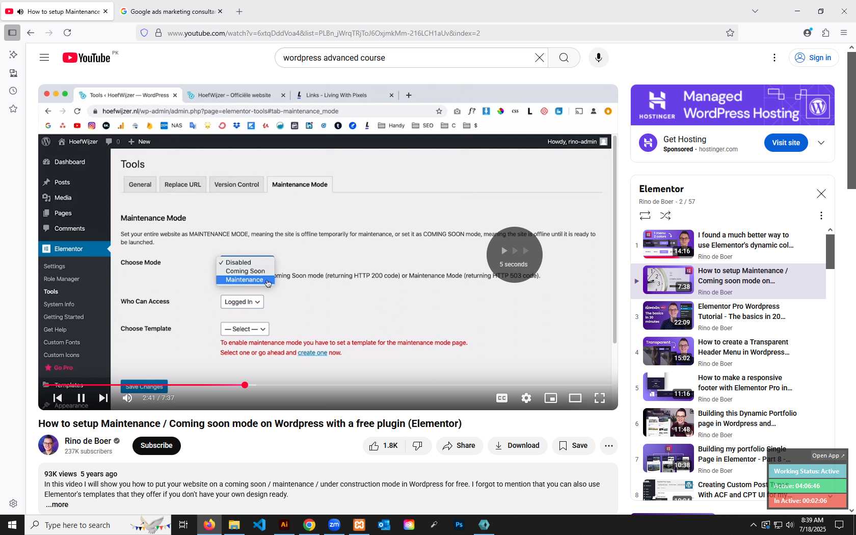Visit site of Hostinger ad

click(x=786, y=143)
